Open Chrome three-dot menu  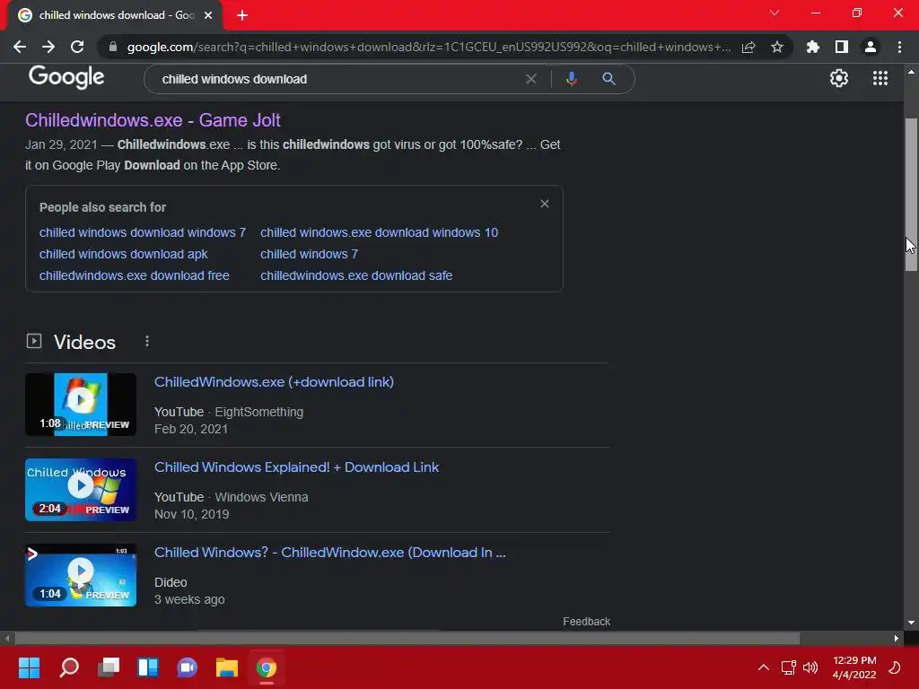point(899,47)
